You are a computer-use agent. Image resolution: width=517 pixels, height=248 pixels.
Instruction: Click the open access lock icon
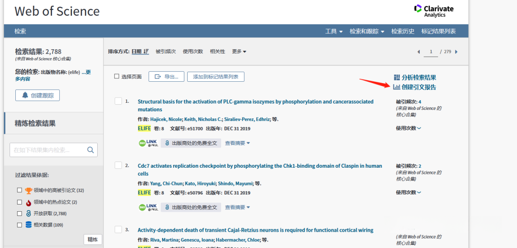click(29, 214)
